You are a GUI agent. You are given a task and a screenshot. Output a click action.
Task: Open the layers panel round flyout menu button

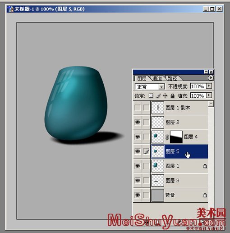tap(211, 78)
